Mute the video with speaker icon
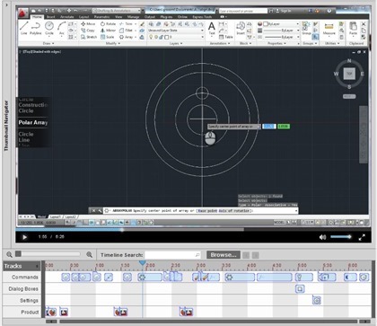This screenshot has width=377, height=326. (322, 237)
